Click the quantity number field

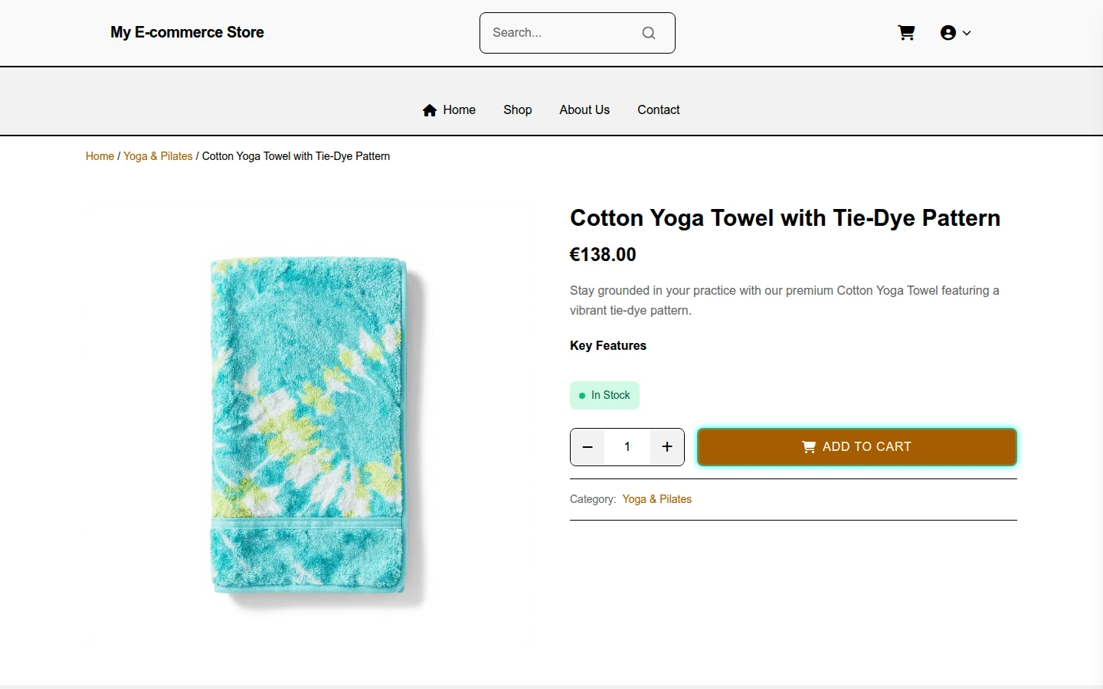click(627, 447)
